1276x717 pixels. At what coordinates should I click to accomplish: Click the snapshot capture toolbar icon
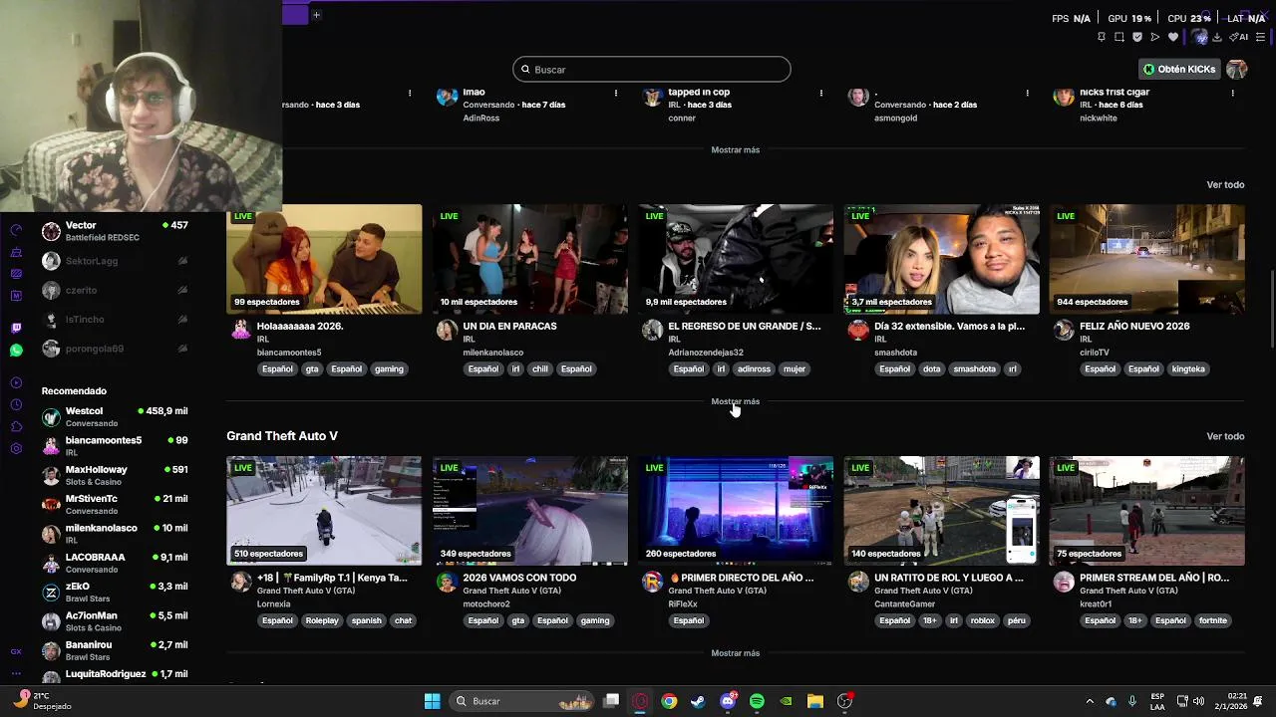click(1119, 37)
